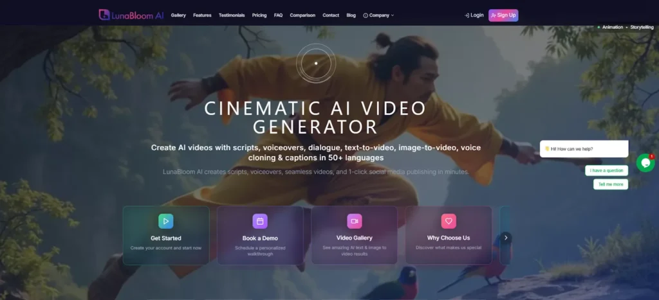Open Testimonials in the navbar
Viewport: 659px width, 300px height.
(232, 15)
